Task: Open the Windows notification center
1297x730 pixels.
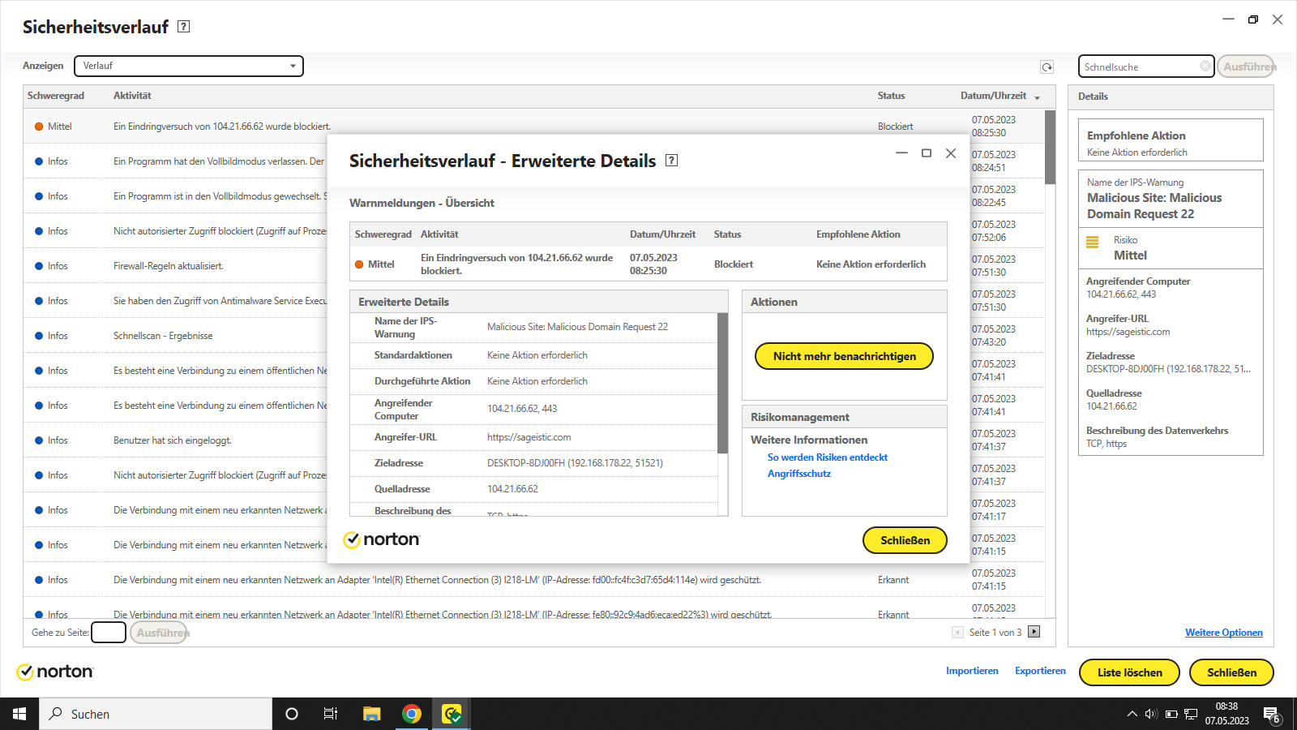Action: coord(1271,715)
